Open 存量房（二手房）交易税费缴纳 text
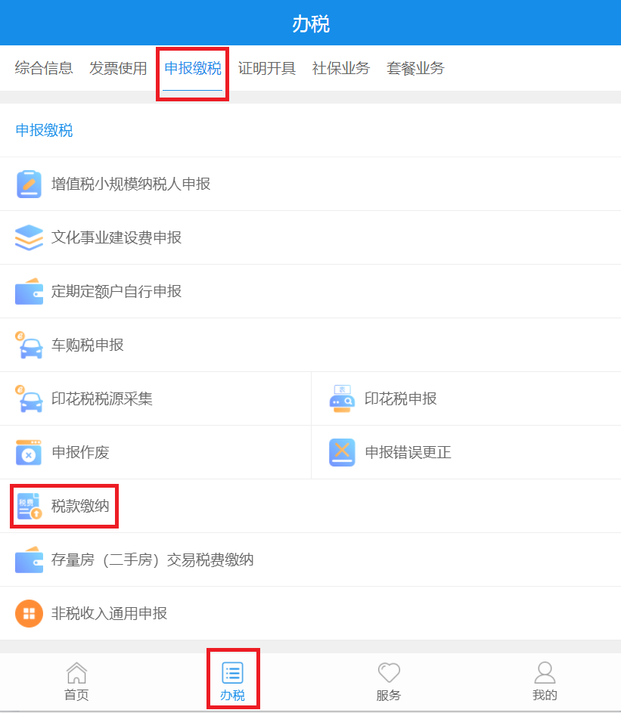 (152, 560)
